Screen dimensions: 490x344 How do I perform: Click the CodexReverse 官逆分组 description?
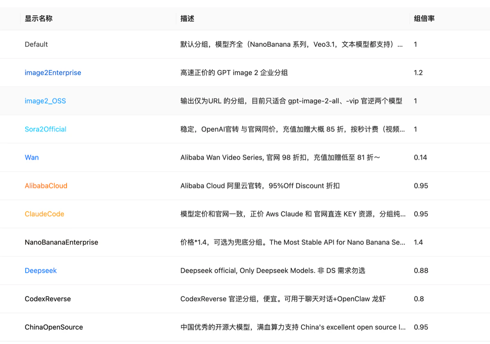click(x=283, y=299)
